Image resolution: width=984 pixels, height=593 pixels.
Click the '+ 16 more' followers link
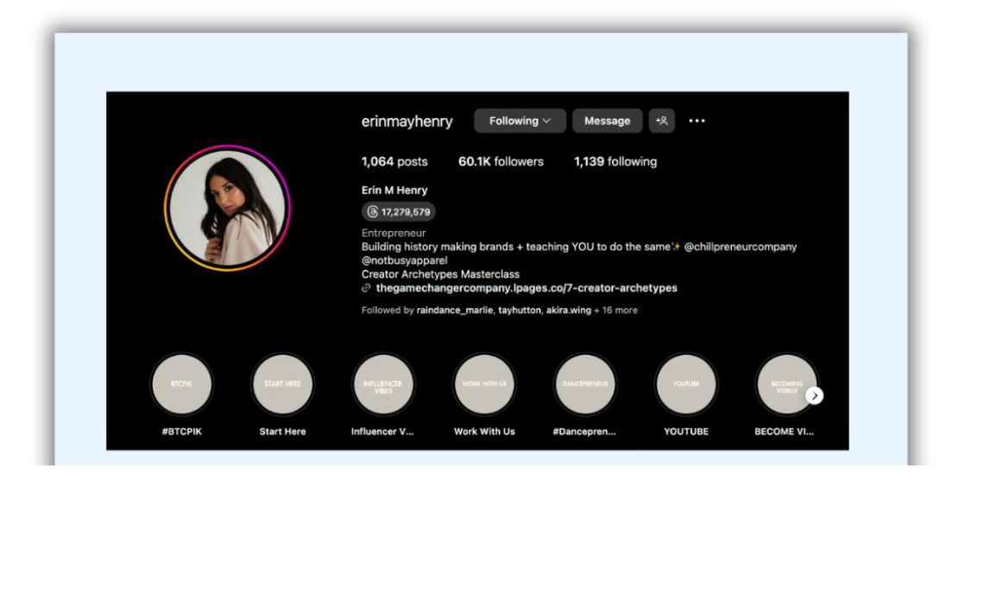tap(615, 310)
